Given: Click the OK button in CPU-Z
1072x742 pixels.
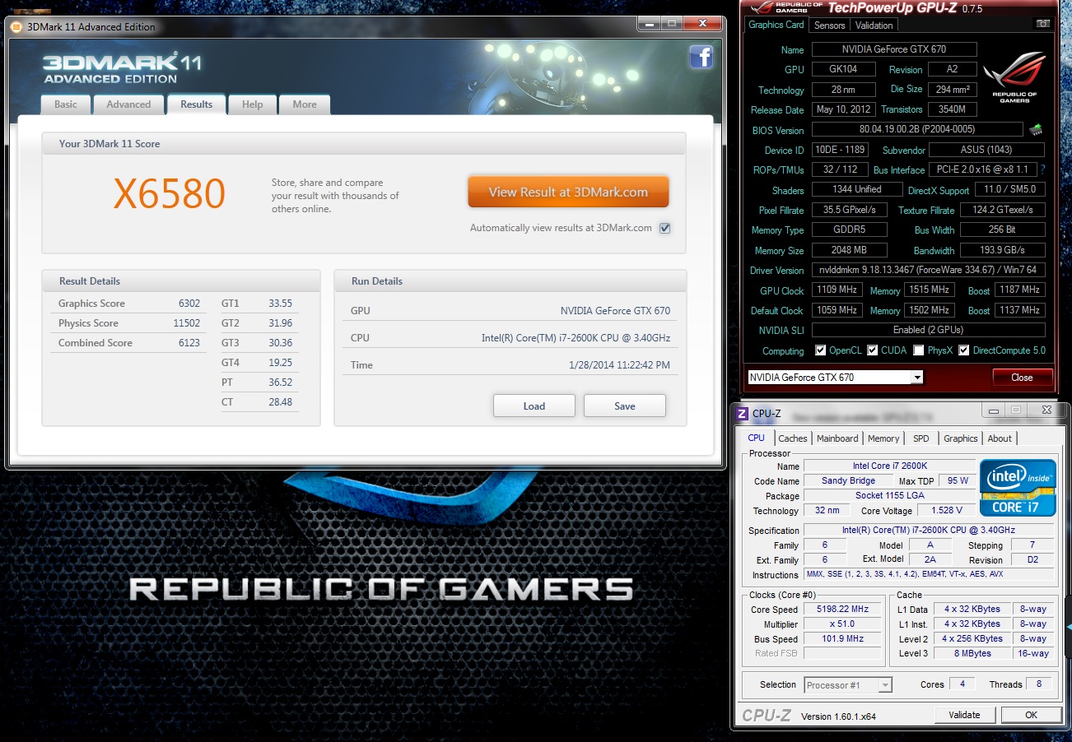Looking at the screenshot, I should click(x=1031, y=715).
